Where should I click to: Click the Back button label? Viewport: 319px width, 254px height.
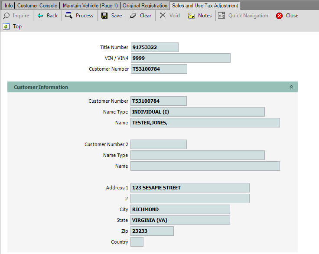52,16
